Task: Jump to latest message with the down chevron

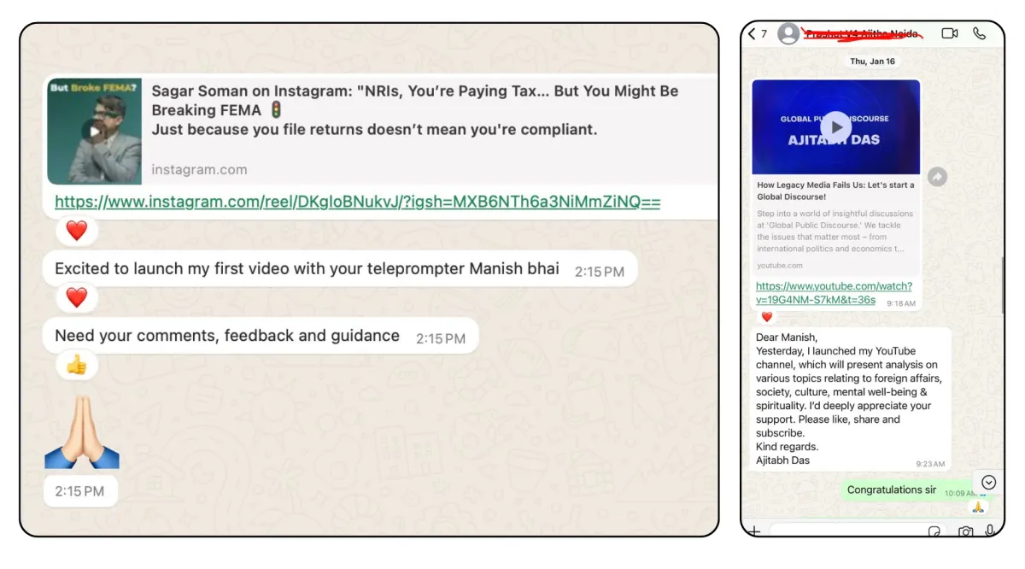Action: click(x=988, y=483)
